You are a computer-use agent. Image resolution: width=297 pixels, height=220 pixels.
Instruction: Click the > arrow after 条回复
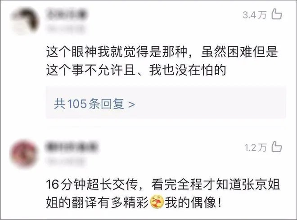tap(131, 104)
